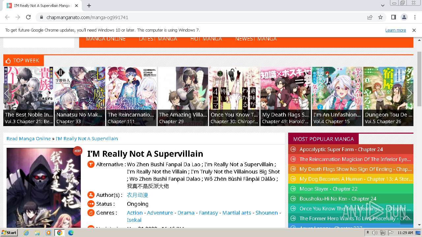
Task: Open My Dog Becomes A Human entry
Action: [x=355, y=179]
